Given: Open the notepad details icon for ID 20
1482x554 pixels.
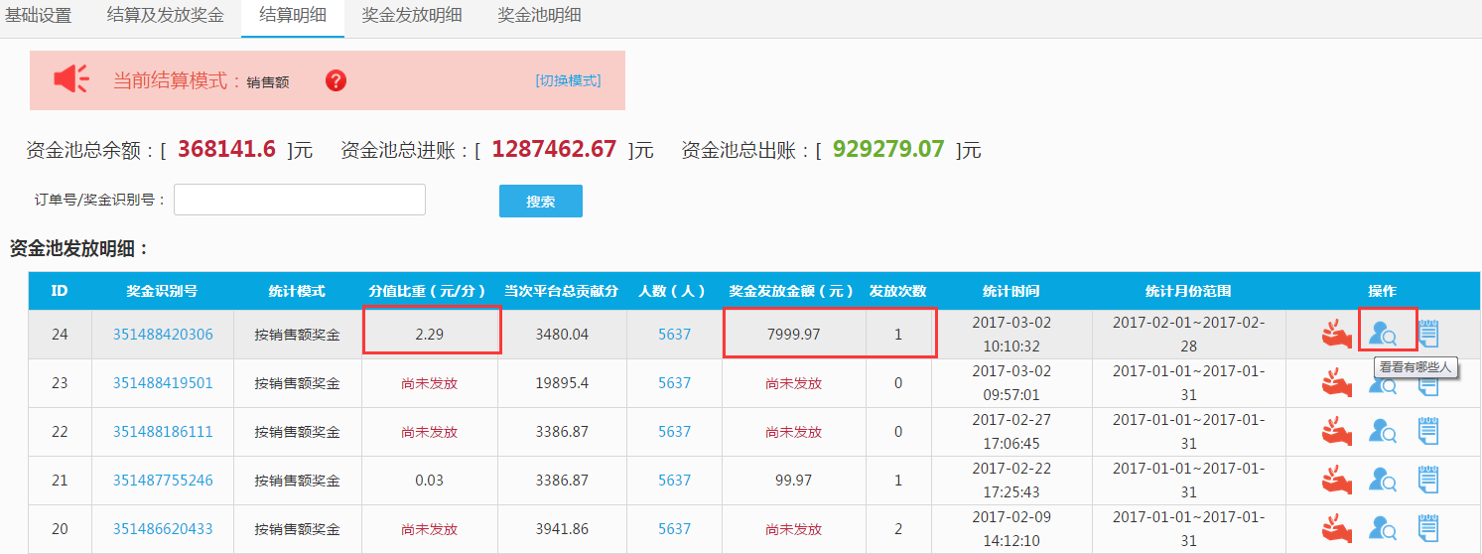Looking at the screenshot, I should tap(1428, 528).
